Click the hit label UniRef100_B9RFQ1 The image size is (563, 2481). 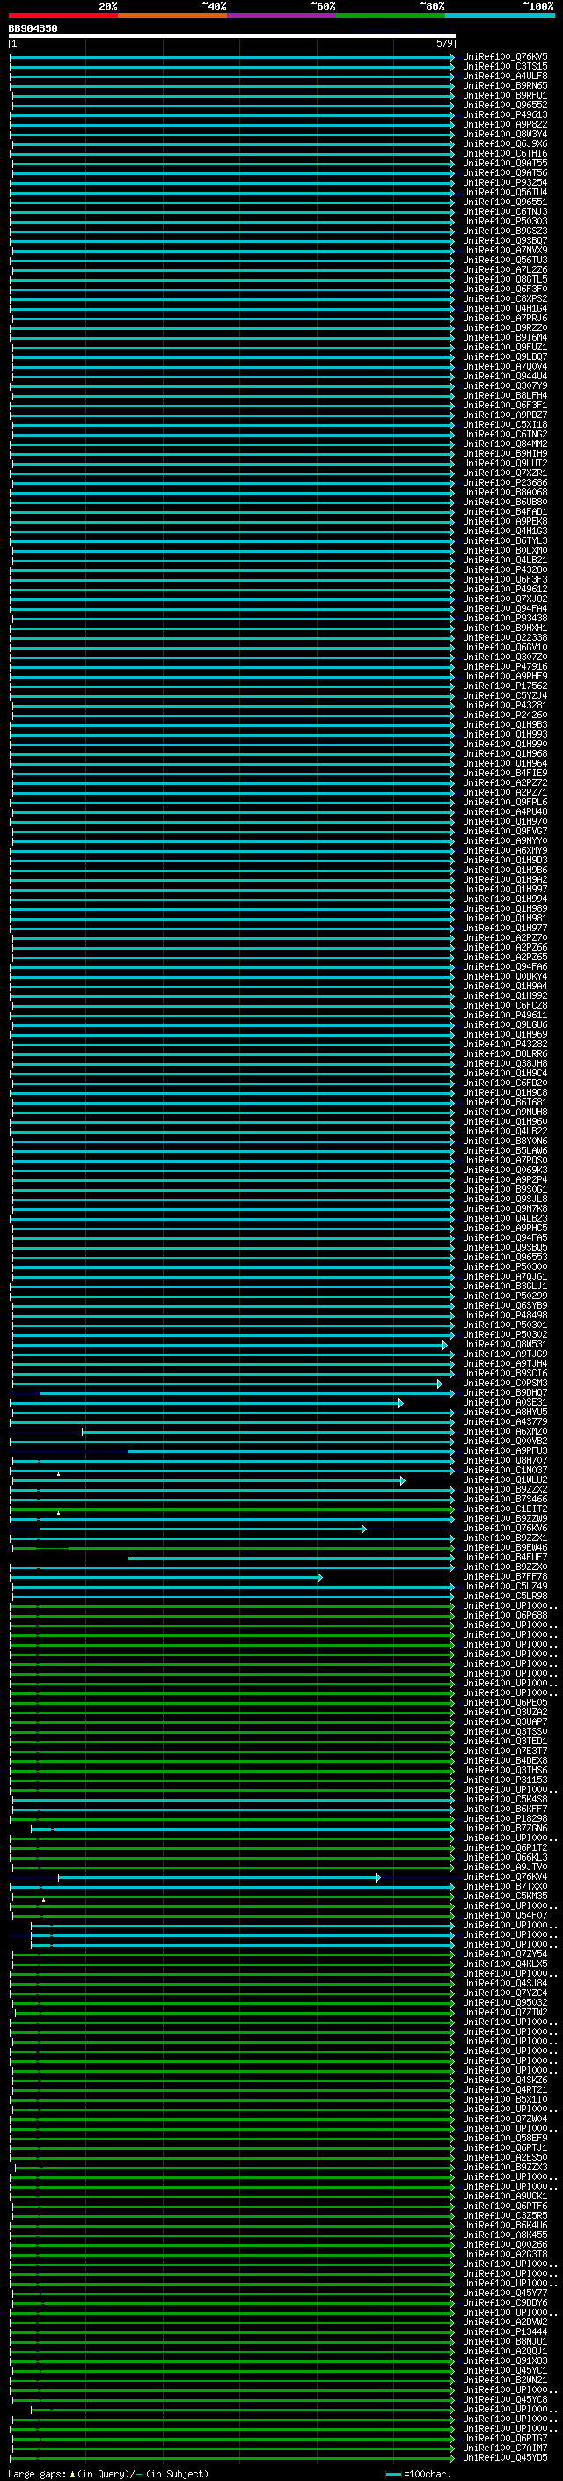505,95
